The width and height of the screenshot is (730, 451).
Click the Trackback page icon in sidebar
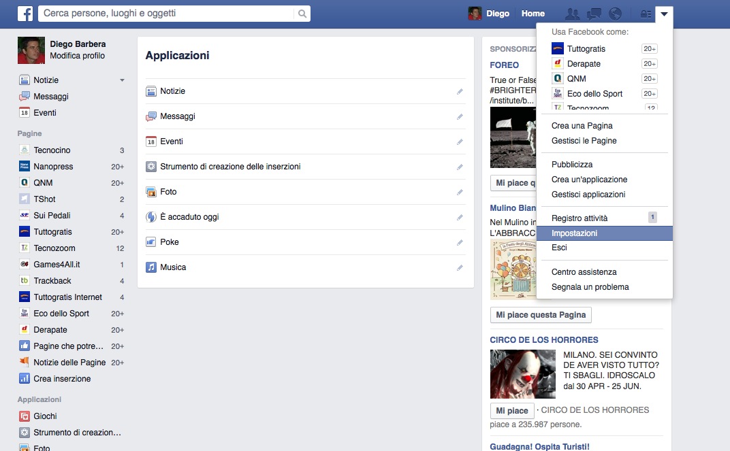pos(25,280)
